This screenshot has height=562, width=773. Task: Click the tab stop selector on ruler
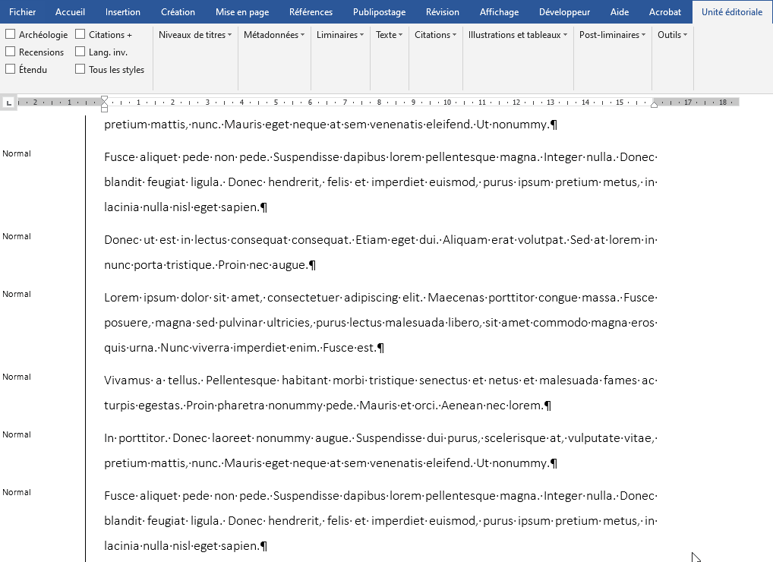[x=8, y=103]
